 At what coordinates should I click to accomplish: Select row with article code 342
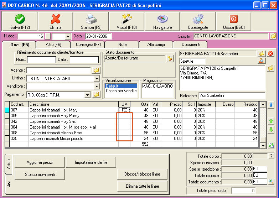click(132, 121)
